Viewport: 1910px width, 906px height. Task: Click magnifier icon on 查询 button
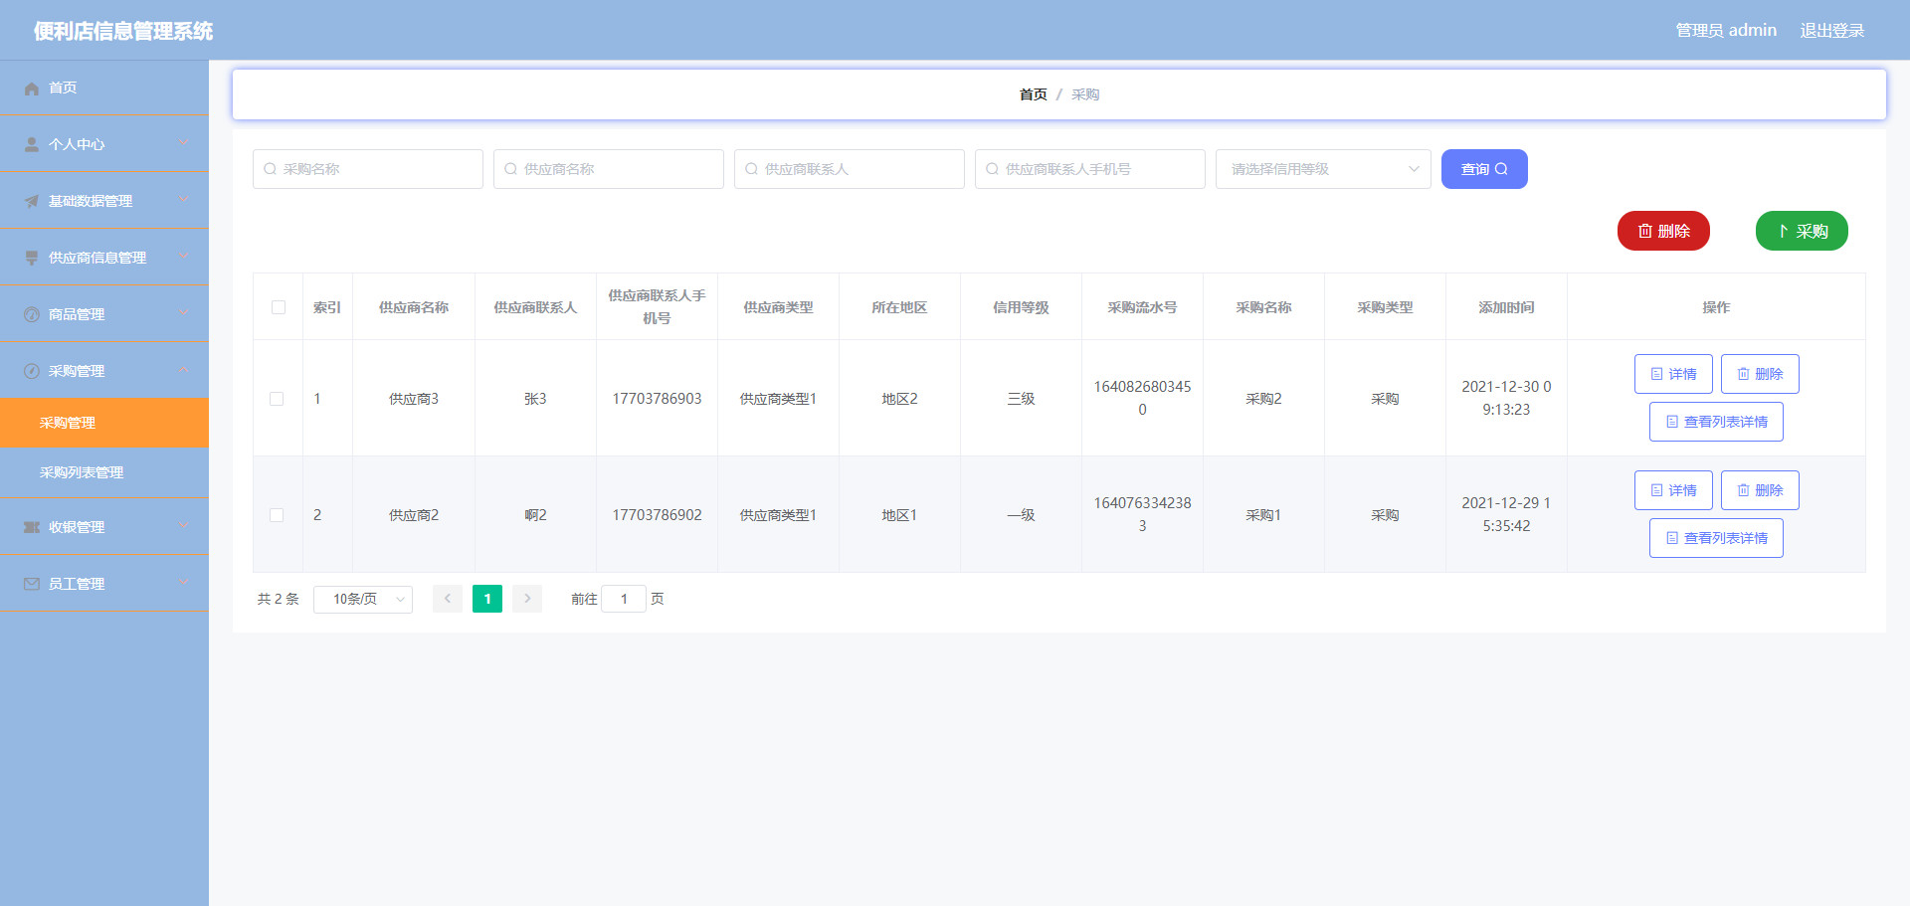point(1501,169)
